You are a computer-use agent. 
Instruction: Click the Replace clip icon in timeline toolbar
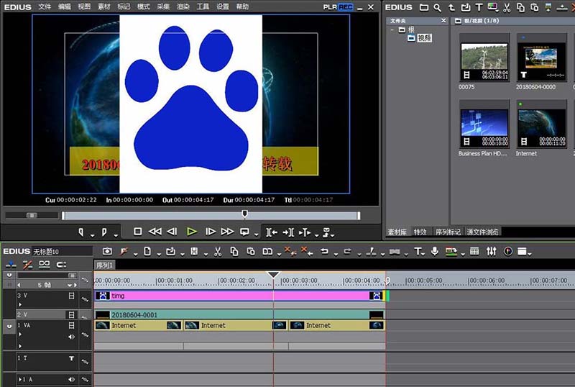pyautogui.click(x=267, y=251)
